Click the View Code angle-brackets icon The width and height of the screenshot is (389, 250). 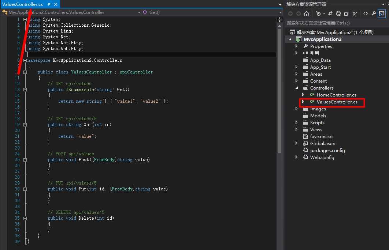click(x=366, y=14)
